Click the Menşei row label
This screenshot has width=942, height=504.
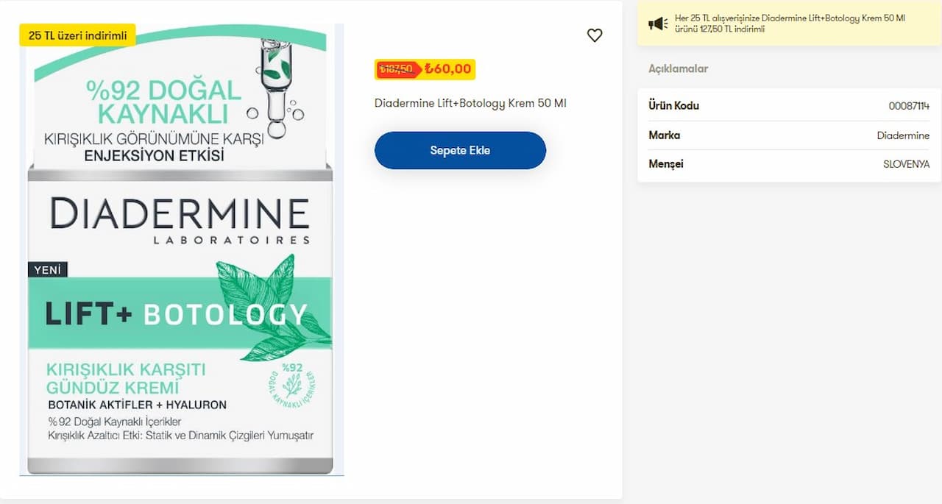665,164
